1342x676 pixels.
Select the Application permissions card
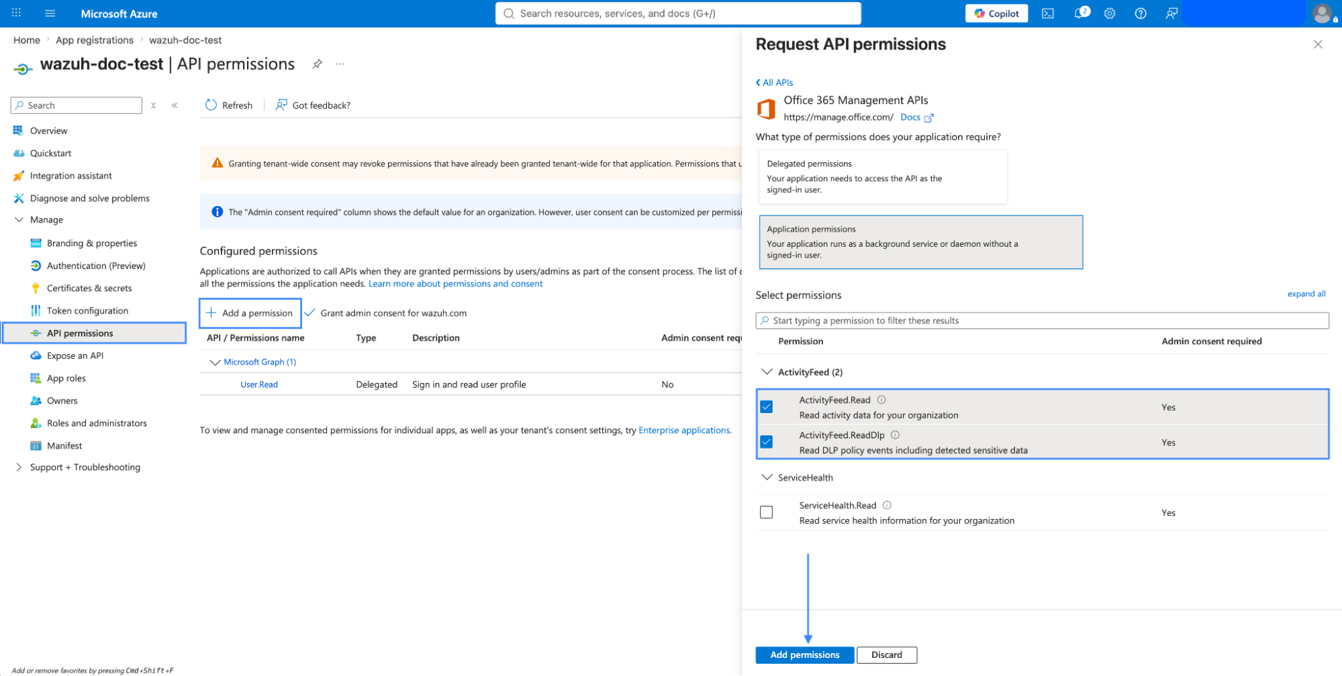pos(920,242)
